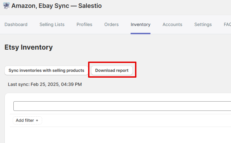Click the Etsy Inventory heading
This screenshot has height=143, width=231.
(x=28, y=47)
